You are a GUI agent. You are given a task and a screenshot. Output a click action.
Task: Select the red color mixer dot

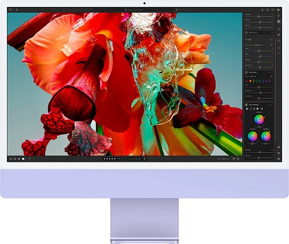[247, 81]
